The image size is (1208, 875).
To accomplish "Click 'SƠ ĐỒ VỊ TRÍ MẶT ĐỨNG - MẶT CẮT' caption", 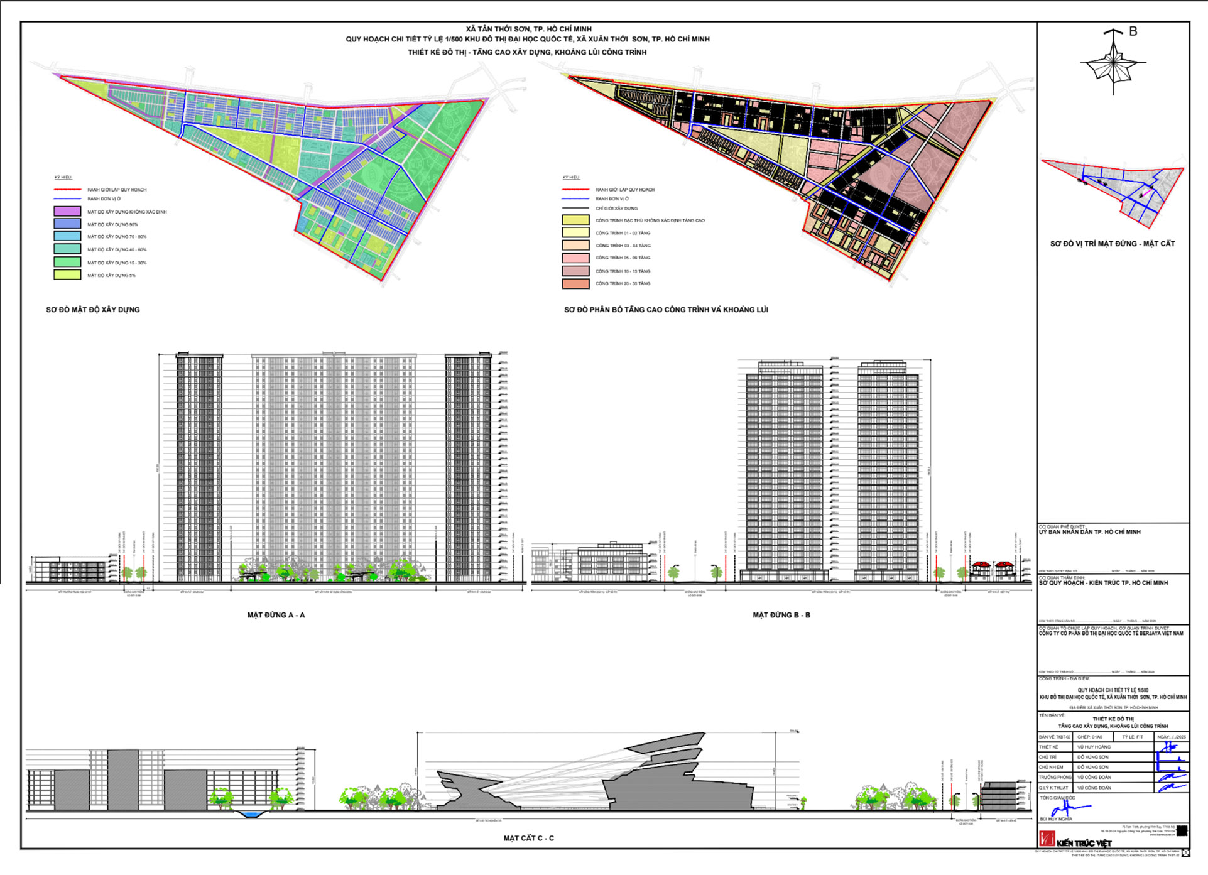I will click(x=1113, y=244).
